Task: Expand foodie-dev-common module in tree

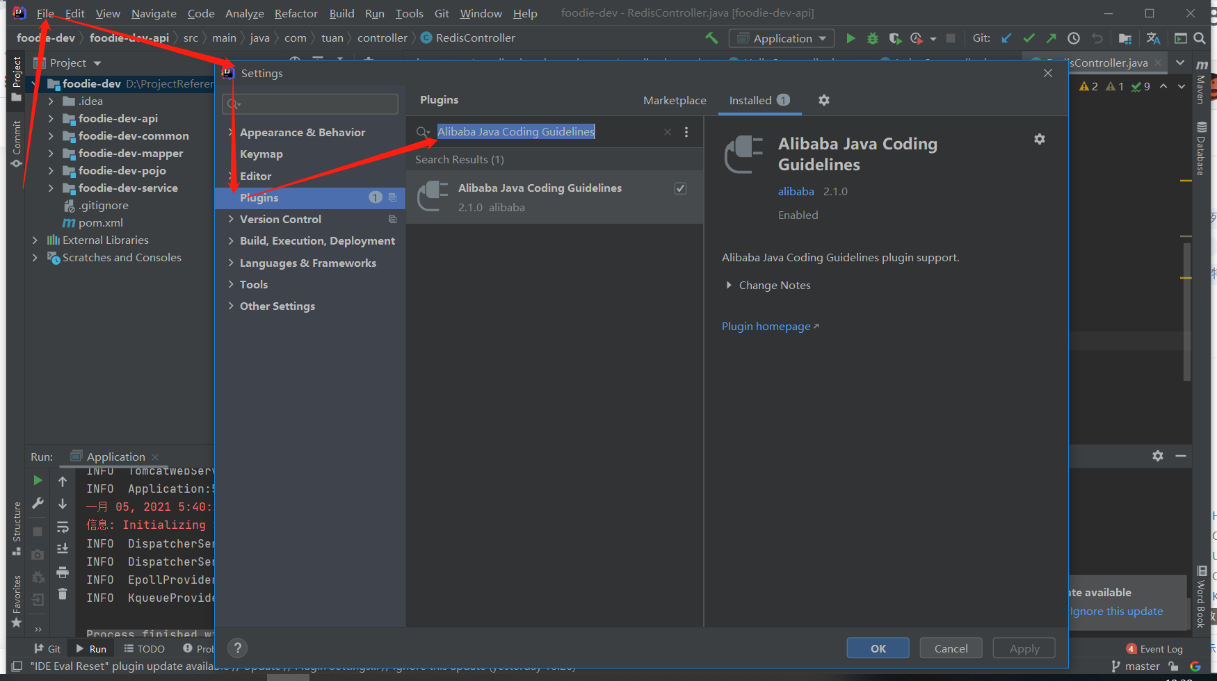Action: click(x=51, y=136)
